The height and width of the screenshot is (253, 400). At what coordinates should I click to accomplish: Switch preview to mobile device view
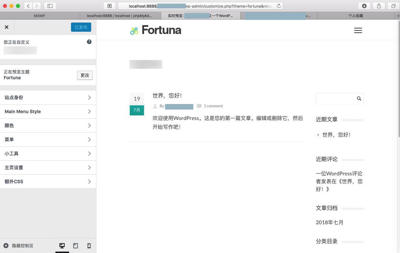[x=89, y=246]
